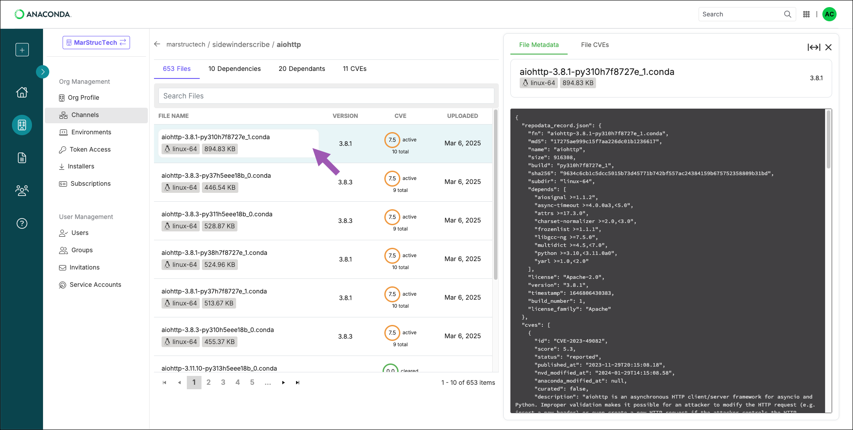Click 7.5 CVE score of 894.83 KB file row
This screenshot has width=853, height=430.
(392, 140)
